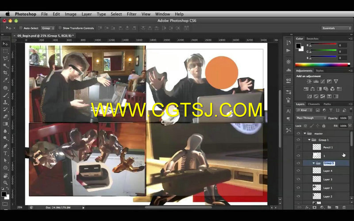The height and width of the screenshot is (221, 354).
Task: Add a Curves adjustment
Action: (x=323, y=81)
